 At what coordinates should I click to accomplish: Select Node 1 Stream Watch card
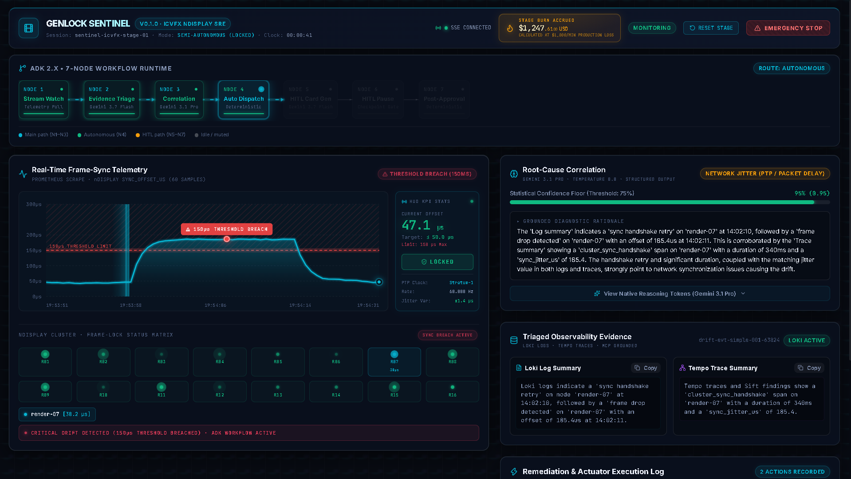tap(43, 99)
